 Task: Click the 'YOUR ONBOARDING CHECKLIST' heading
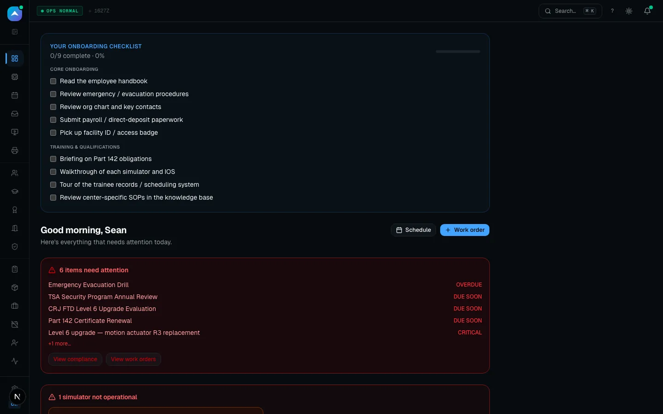96,46
